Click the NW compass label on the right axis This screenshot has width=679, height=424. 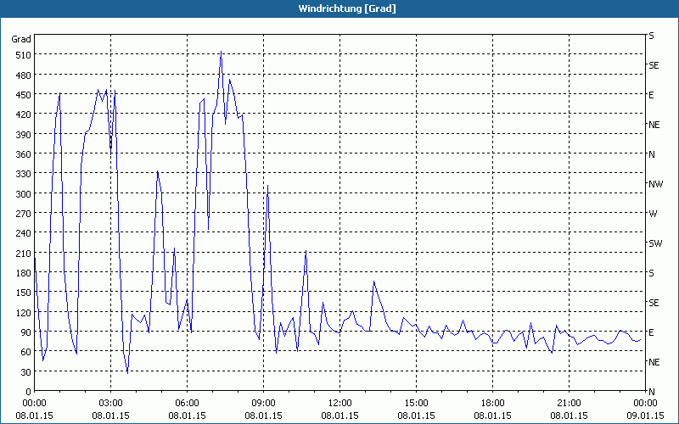654,184
